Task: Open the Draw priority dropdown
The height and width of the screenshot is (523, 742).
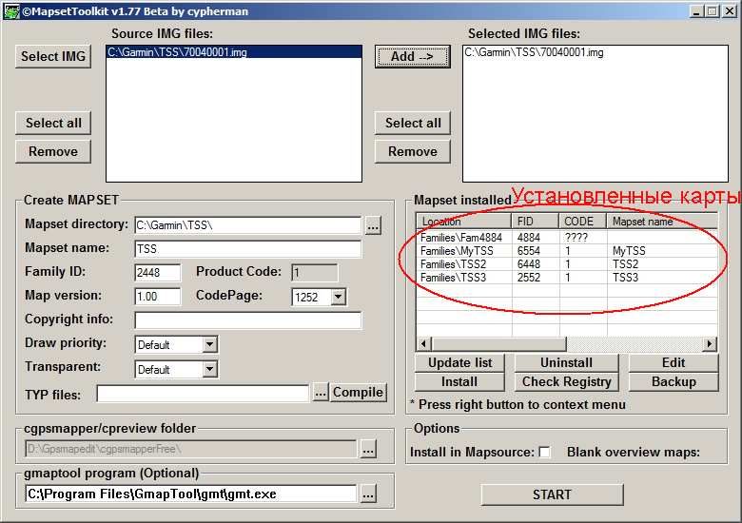Action: click(x=209, y=344)
